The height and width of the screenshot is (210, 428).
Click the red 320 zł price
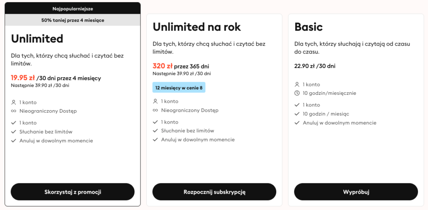(162, 66)
